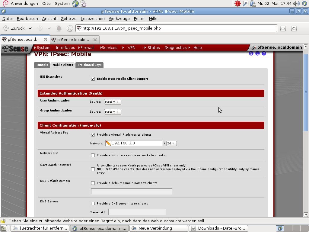Open User Authentication Source dropdown
The height and width of the screenshot is (232, 309).
click(x=113, y=102)
